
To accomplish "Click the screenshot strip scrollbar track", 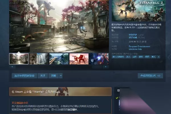I will pyautogui.click(x=59, y=66).
